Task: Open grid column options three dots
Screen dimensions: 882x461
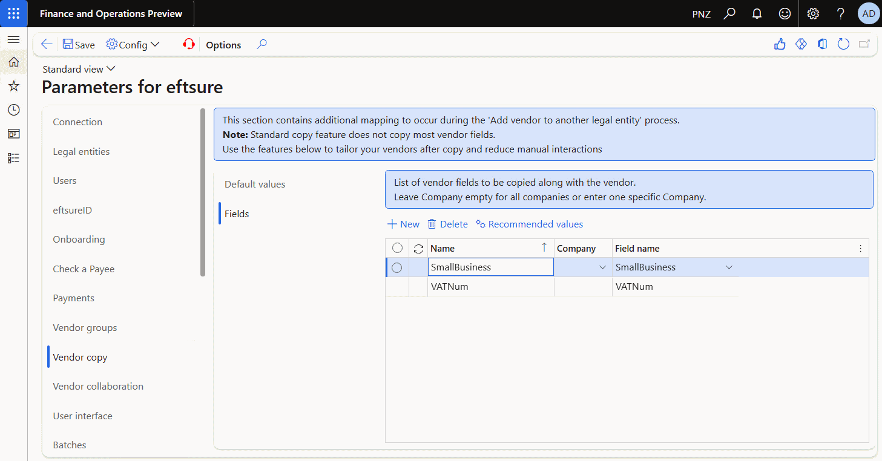Action: coord(860,248)
